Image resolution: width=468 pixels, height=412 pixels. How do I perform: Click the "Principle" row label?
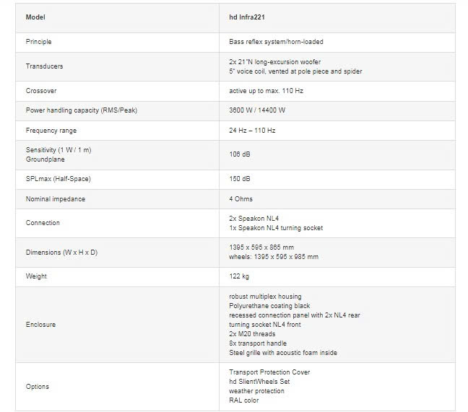coord(38,42)
